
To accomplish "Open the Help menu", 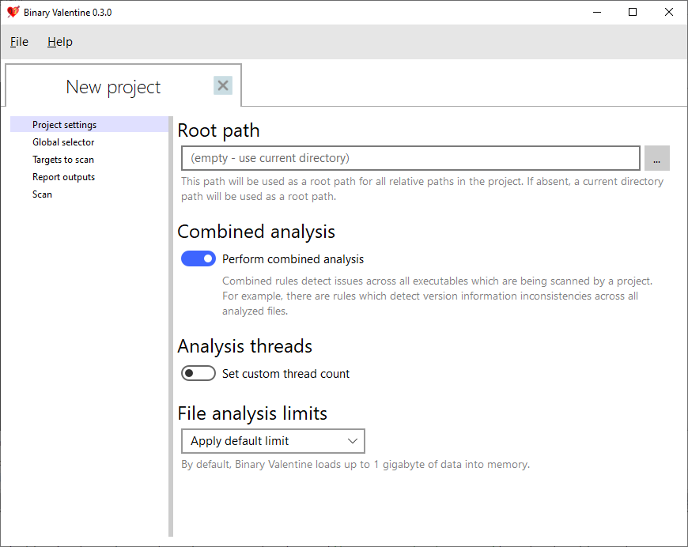I will point(60,42).
